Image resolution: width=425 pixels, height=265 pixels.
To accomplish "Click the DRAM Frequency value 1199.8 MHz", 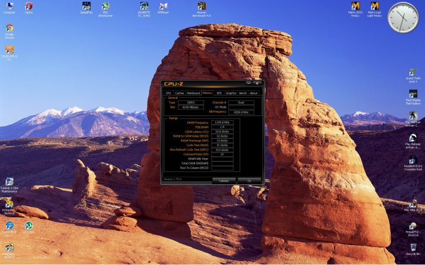I will tap(222, 122).
